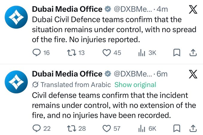Screen dimensions: 203x135
Task: Bookmark the first Dubai Media Office post
Action: click(177, 53)
